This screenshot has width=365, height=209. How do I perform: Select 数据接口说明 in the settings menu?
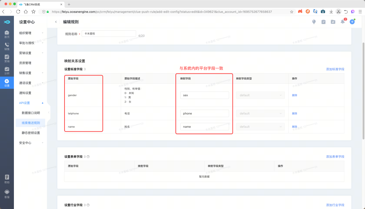pyautogui.click(x=31, y=113)
